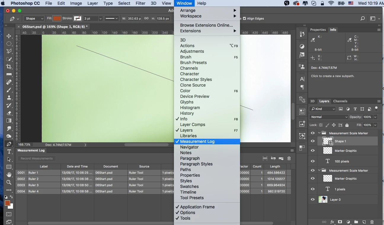Image resolution: width=384 pixels, height=225 pixels.
Task: Hide first Measurement Scale Marker group
Action: coord(313,133)
